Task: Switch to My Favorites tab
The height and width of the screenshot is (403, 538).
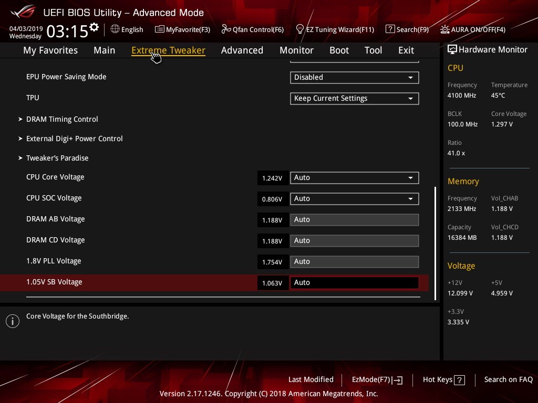Action: [x=50, y=50]
